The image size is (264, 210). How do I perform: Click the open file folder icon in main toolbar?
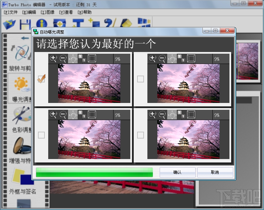click(x=9, y=24)
